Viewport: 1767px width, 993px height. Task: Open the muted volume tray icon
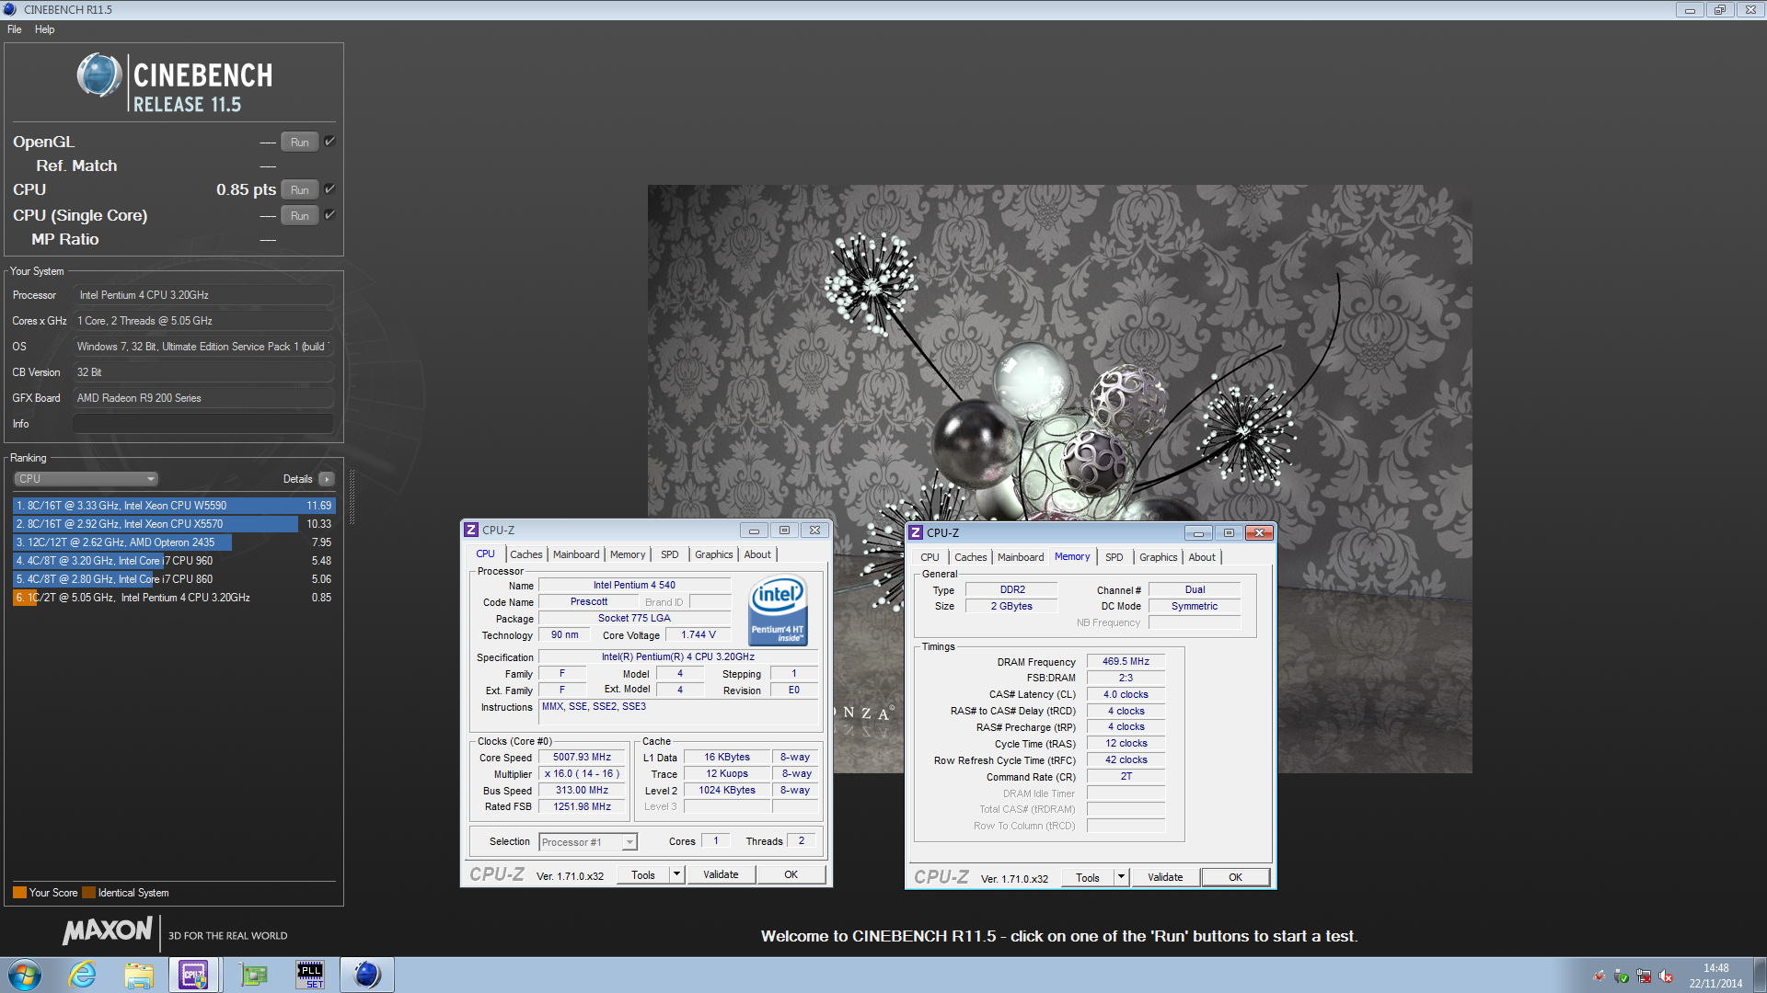[1666, 976]
